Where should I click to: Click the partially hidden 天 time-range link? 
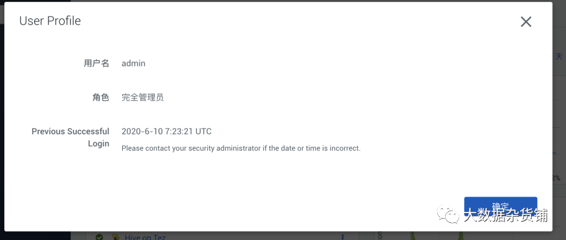559,56
